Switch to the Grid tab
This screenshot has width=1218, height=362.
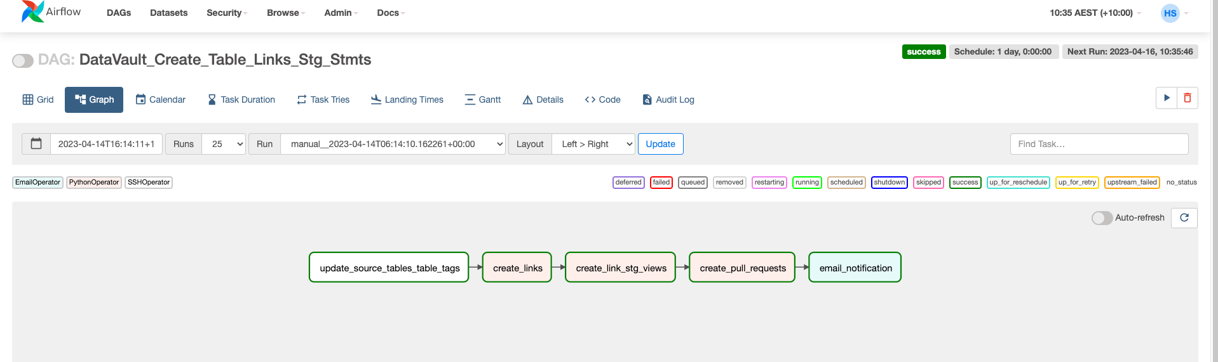point(38,100)
